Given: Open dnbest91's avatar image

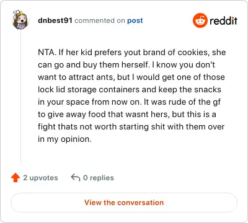Looking at the screenshot, I should (x=20, y=20).
